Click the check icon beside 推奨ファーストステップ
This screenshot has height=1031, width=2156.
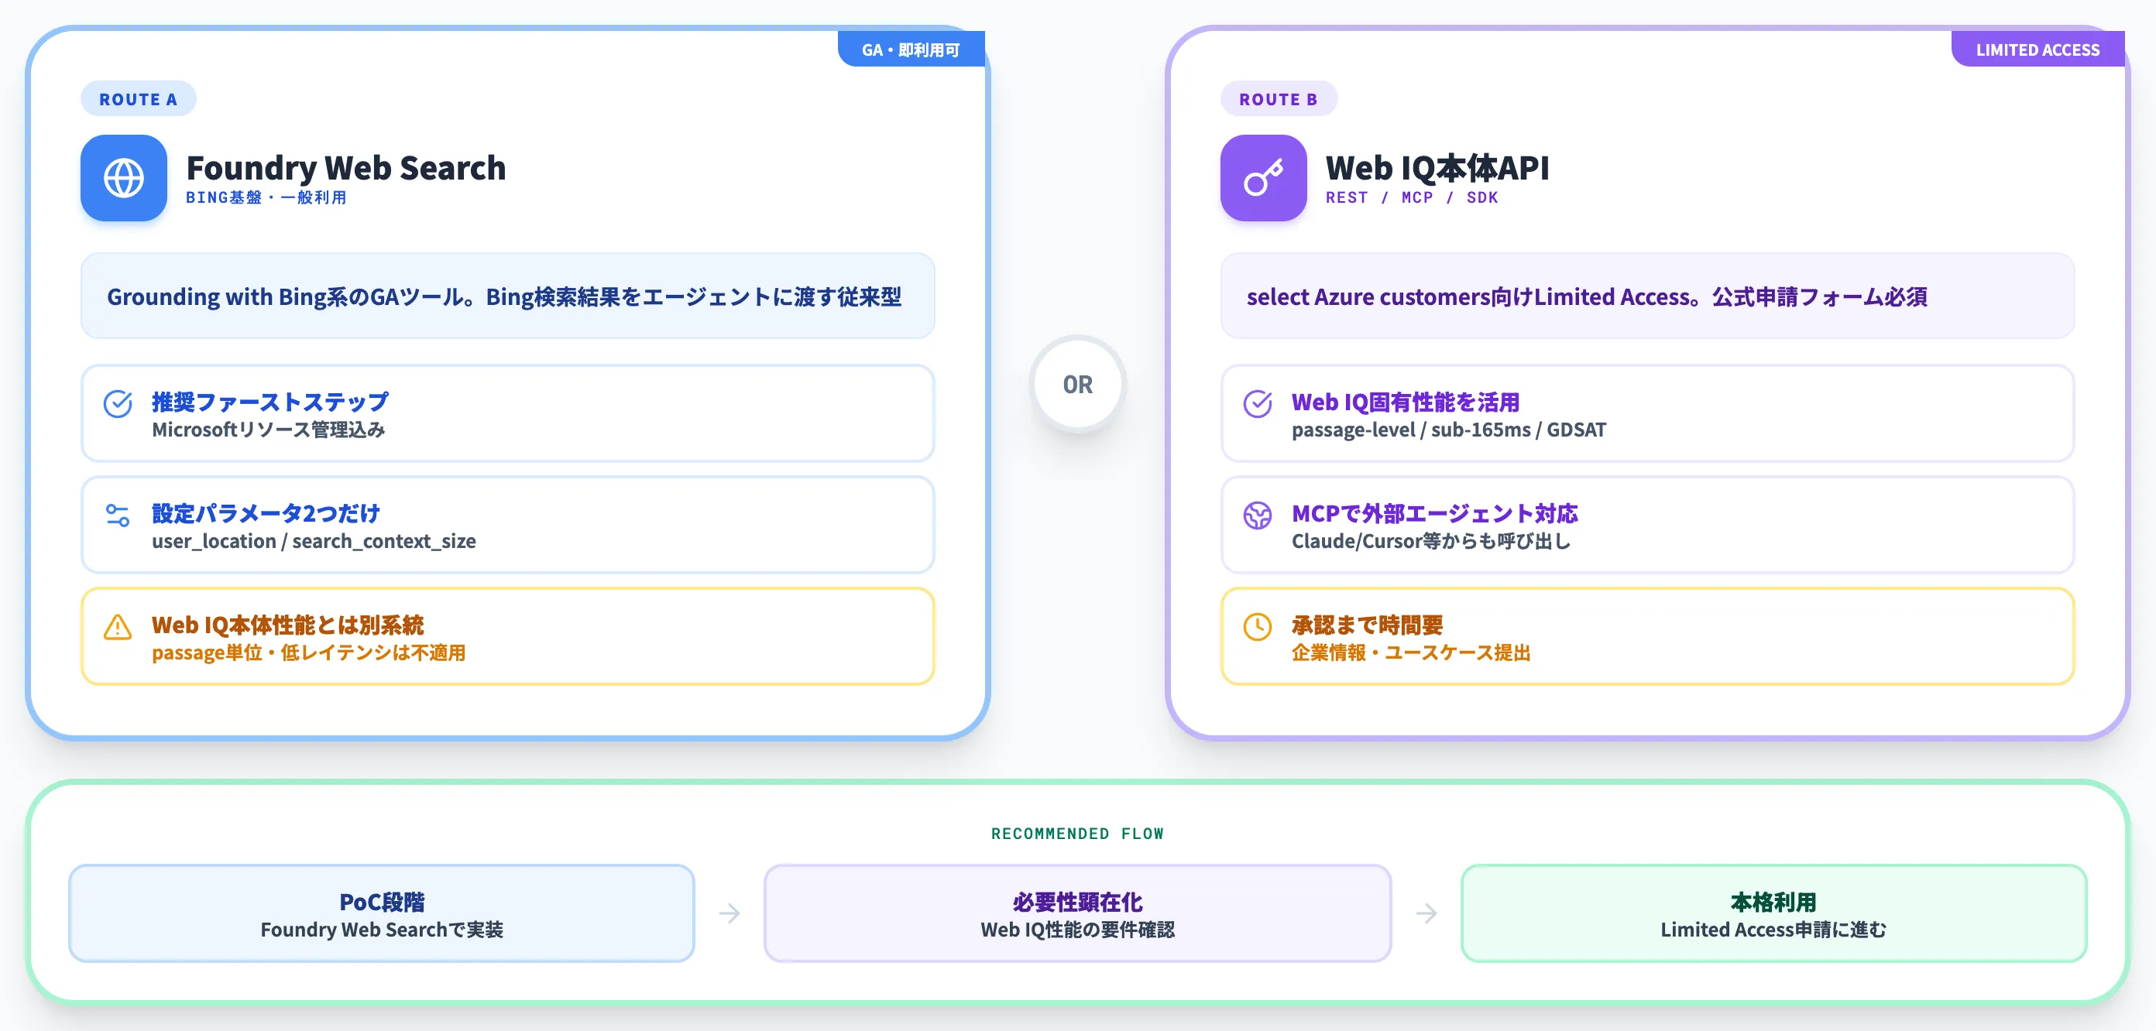click(x=118, y=404)
